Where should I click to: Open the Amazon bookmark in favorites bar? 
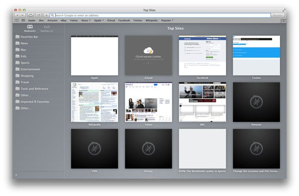(53, 20)
